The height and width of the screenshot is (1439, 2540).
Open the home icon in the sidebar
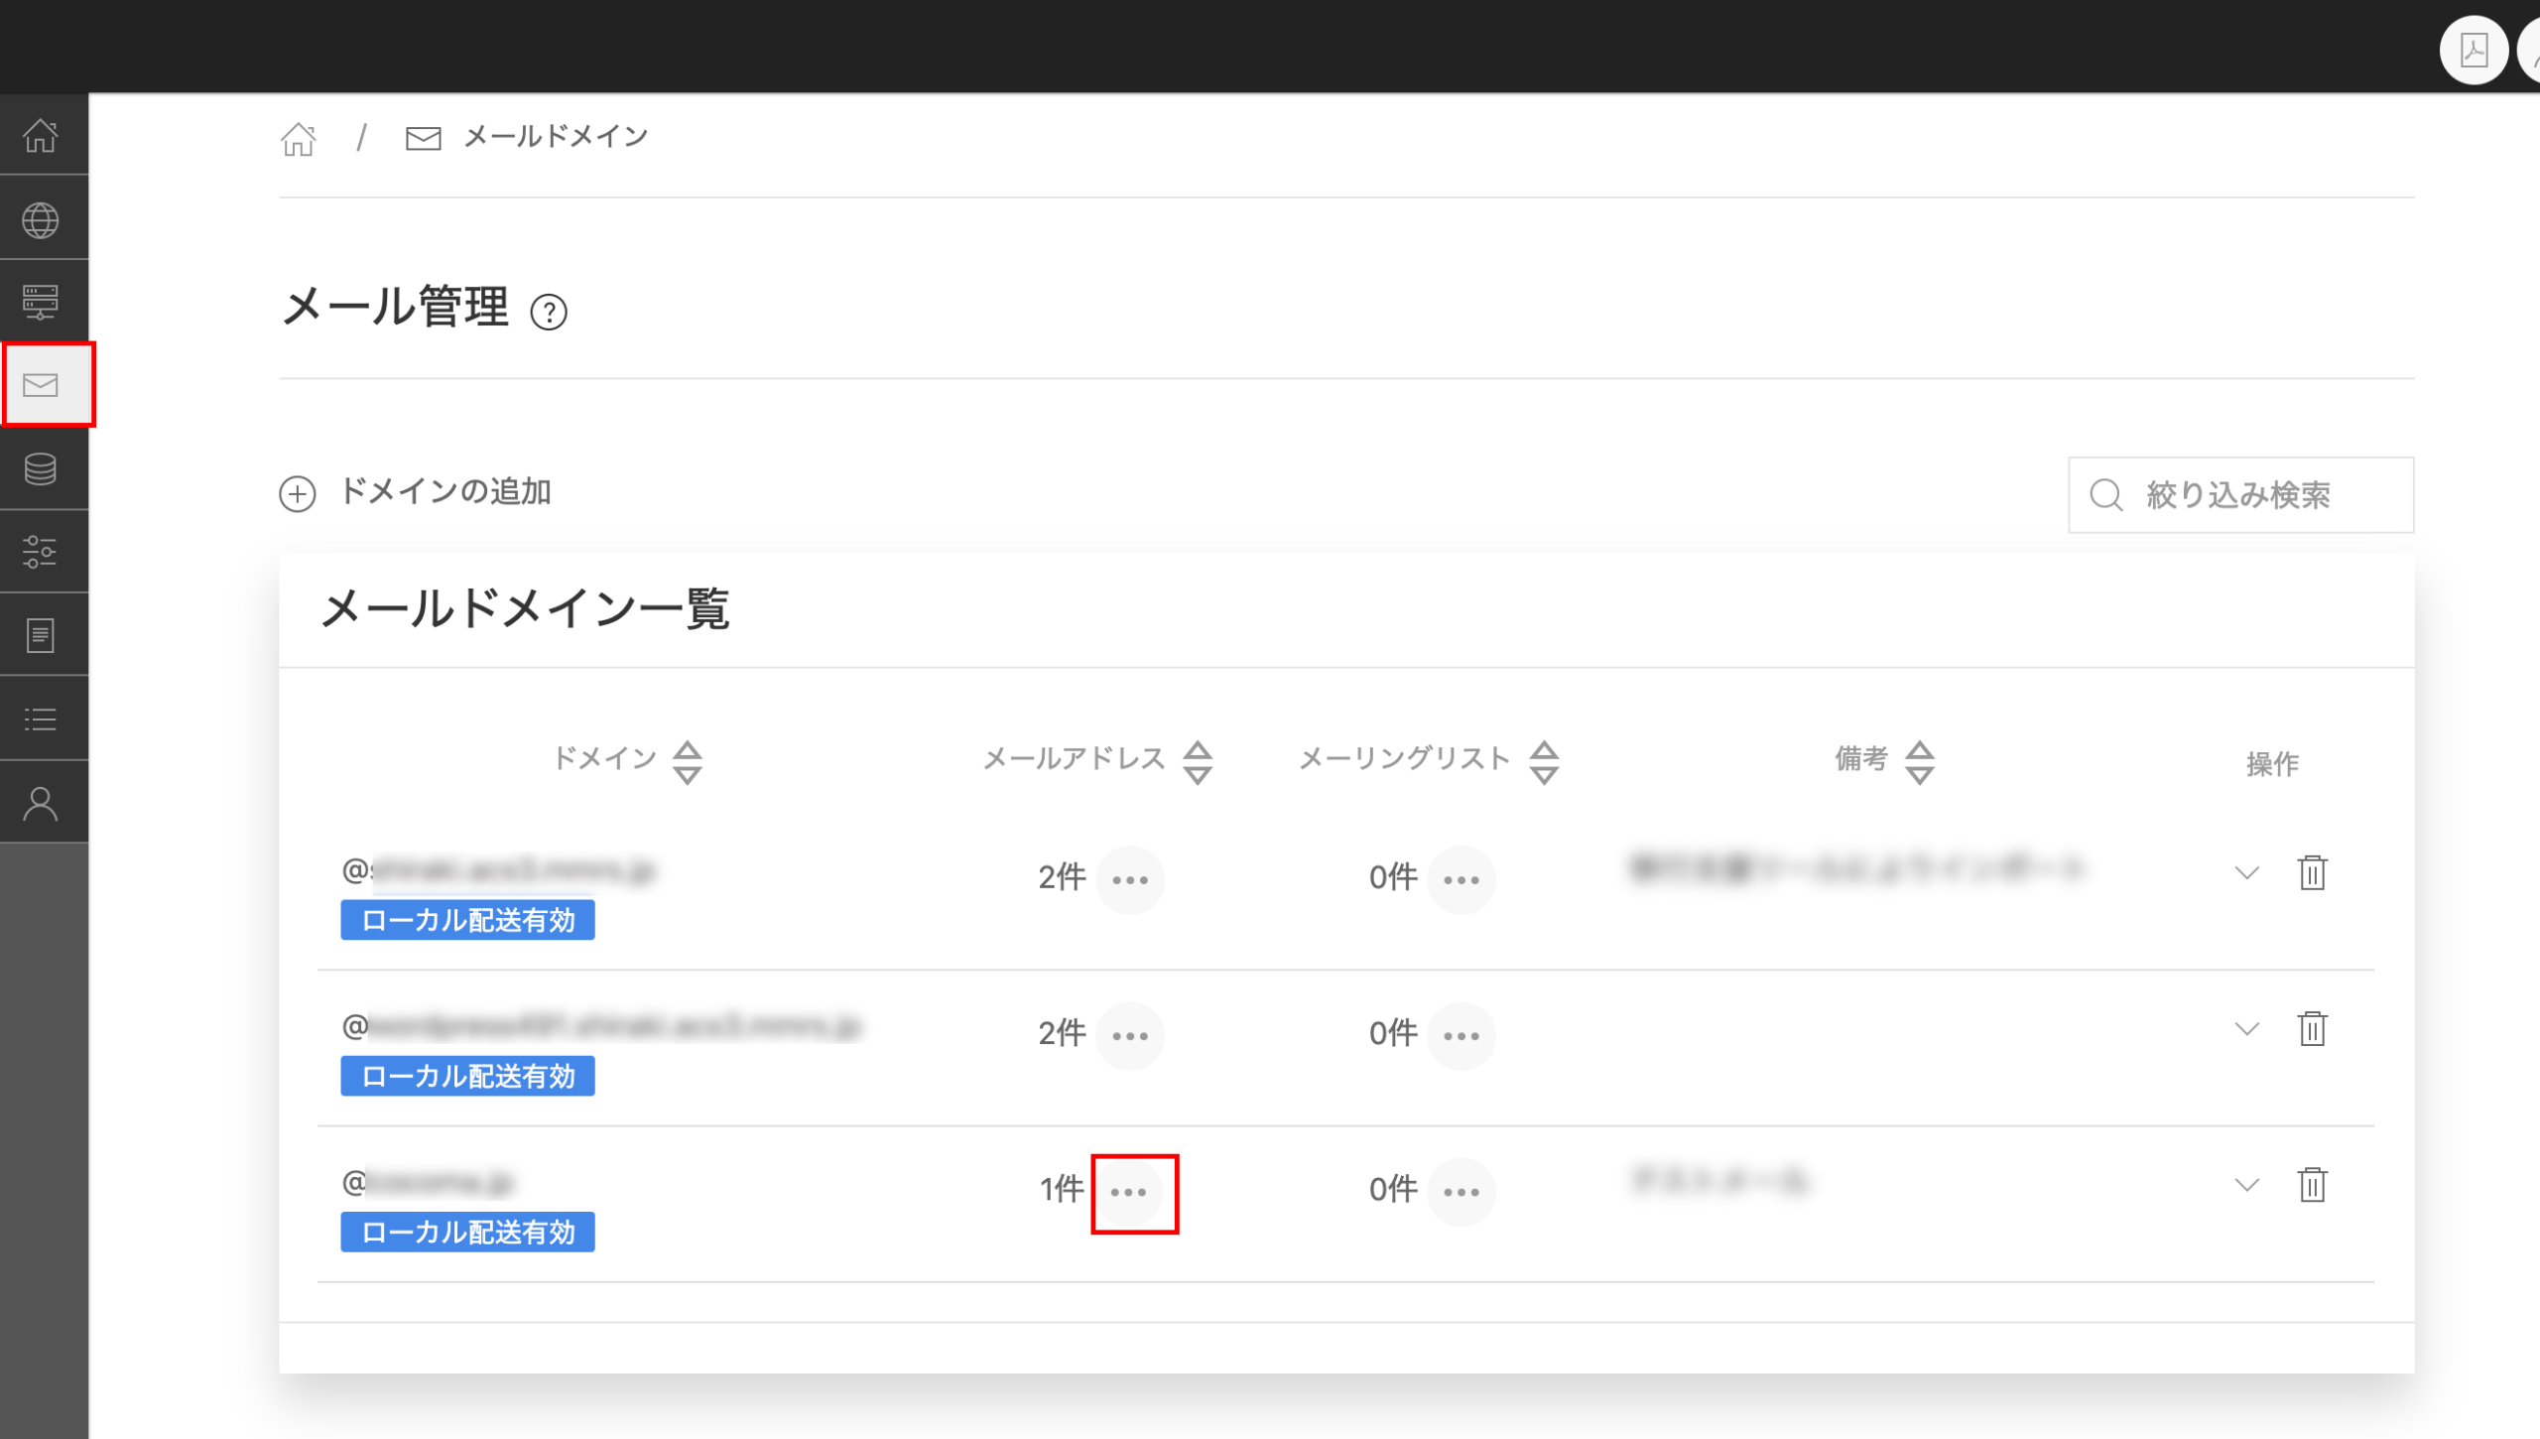[x=41, y=135]
